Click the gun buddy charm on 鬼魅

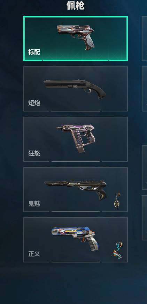tap(117, 200)
